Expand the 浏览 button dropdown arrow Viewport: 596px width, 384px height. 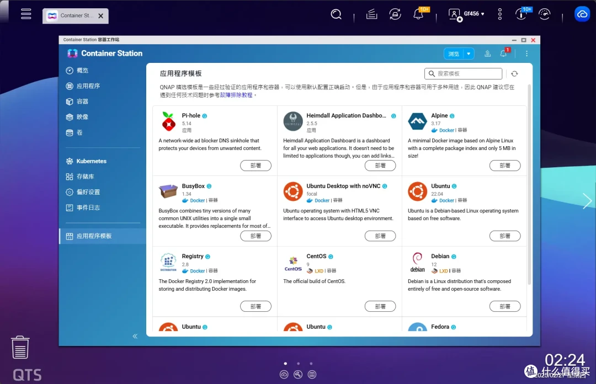[x=469, y=54]
